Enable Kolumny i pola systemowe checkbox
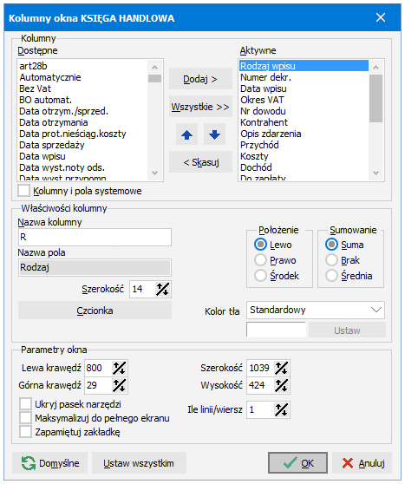 (x=23, y=191)
